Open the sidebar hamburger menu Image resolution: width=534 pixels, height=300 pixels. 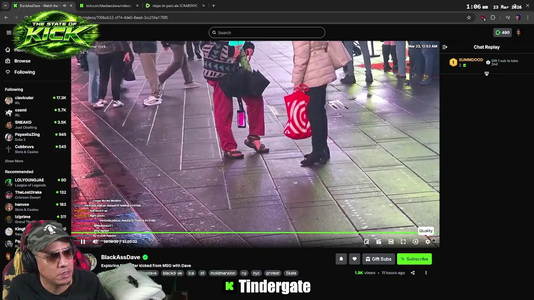[x=9, y=32]
